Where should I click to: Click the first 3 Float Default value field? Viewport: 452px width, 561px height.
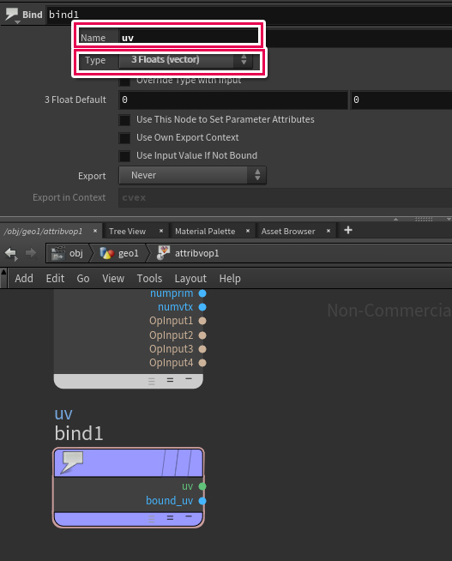click(233, 100)
